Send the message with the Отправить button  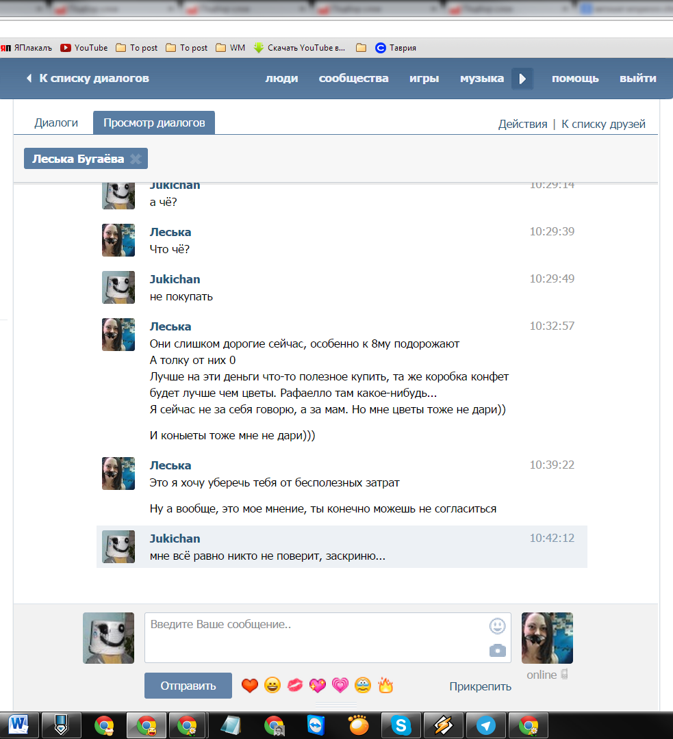click(188, 686)
